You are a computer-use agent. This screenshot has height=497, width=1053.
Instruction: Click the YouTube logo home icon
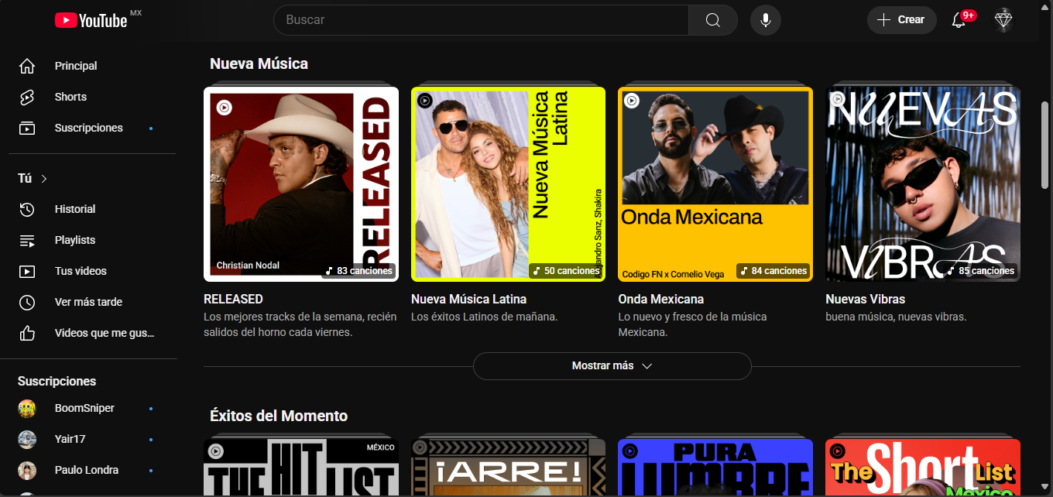tap(91, 20)
